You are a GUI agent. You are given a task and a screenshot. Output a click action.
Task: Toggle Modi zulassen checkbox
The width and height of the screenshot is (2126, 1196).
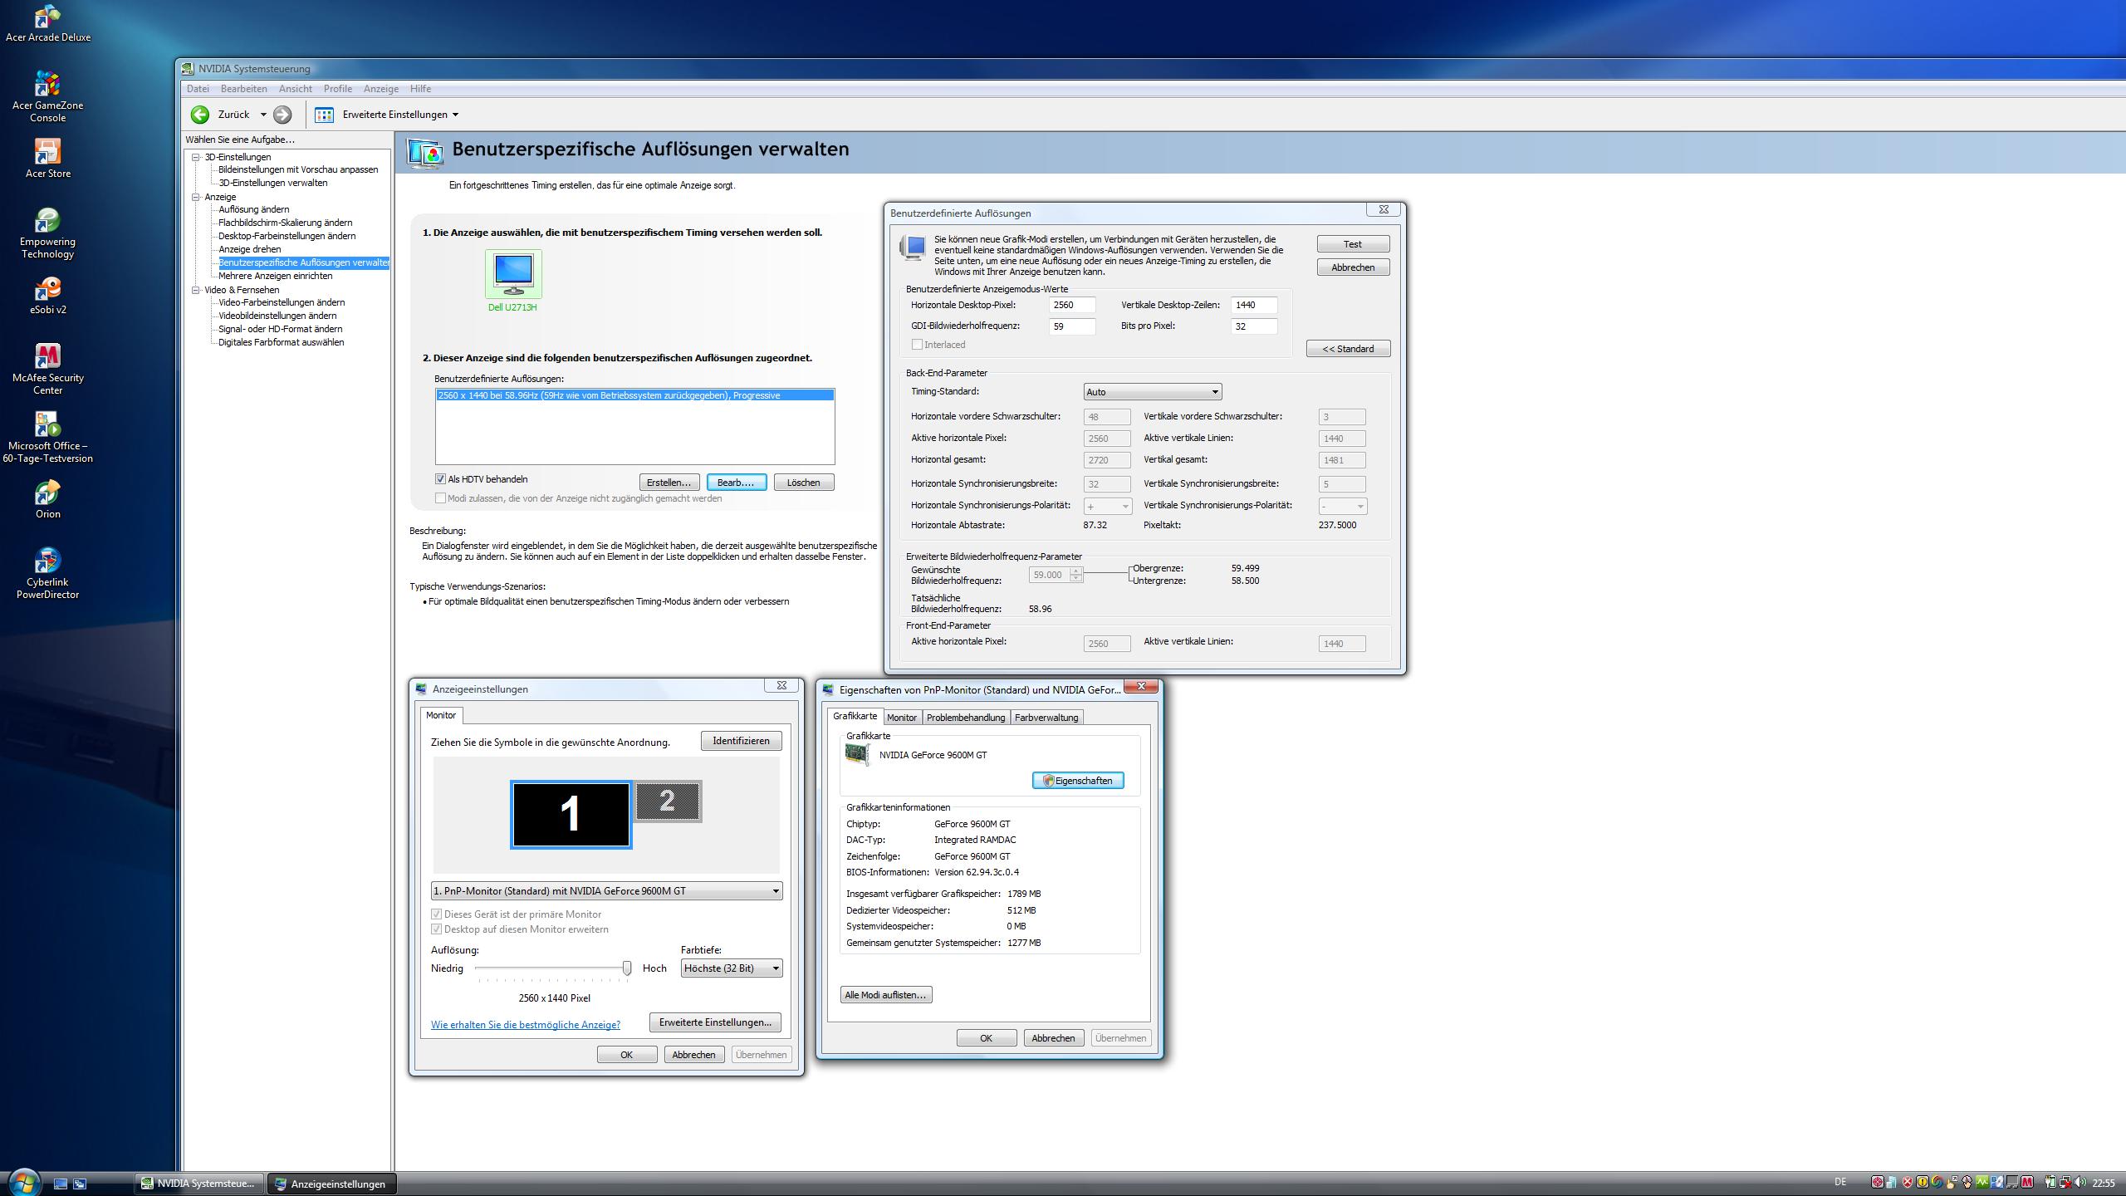(440, 498)
